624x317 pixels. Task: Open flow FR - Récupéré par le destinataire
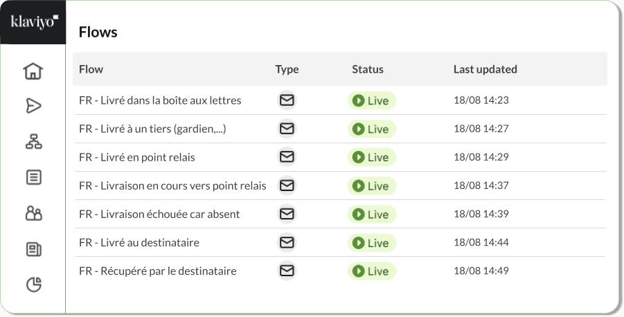(x=158, y=271)
